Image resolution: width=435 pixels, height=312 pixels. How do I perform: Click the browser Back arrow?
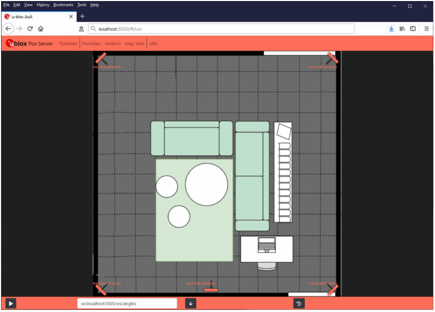pyautogui.click(x=9, y=28)
